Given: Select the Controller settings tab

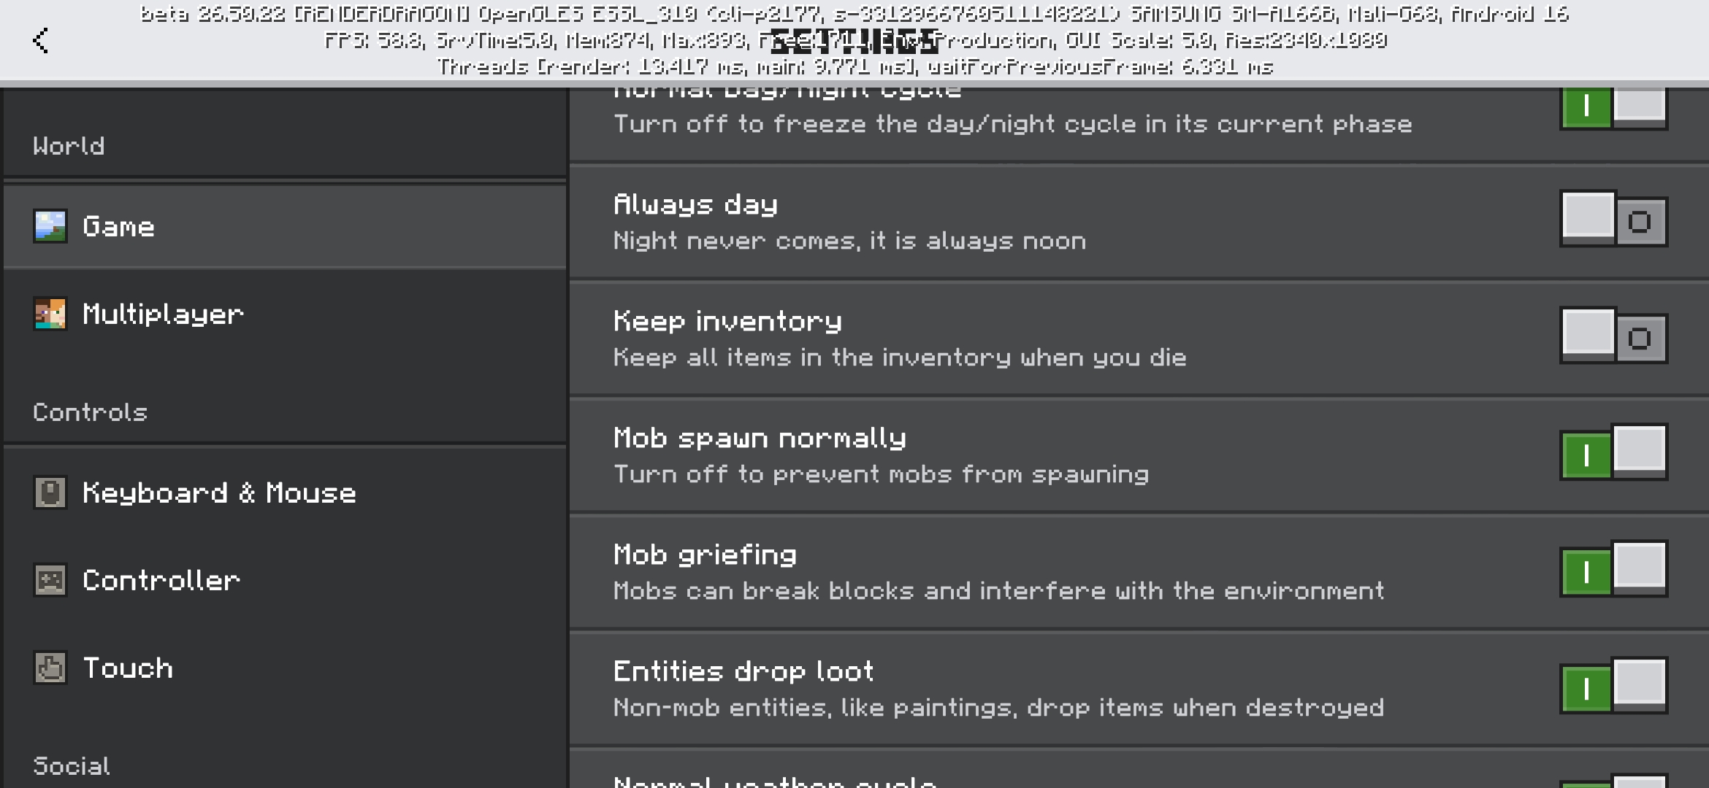Looking at the screenshot, I should tap(285, 580).
